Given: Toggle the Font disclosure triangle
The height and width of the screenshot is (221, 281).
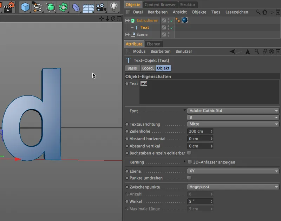Looking at the screenshot, I should (185, 110).
